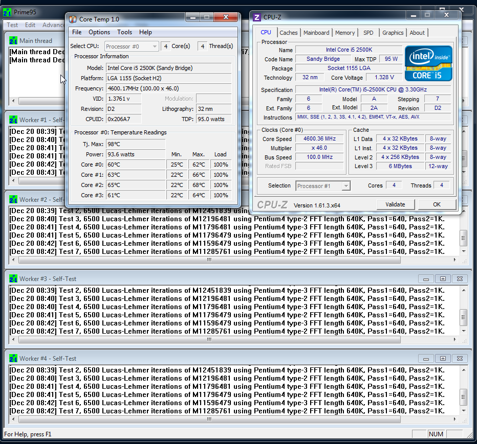Click the Worker #2 horizontal scrollbar thumb
The height and width of the screenshot is (444, 477).
209,260
